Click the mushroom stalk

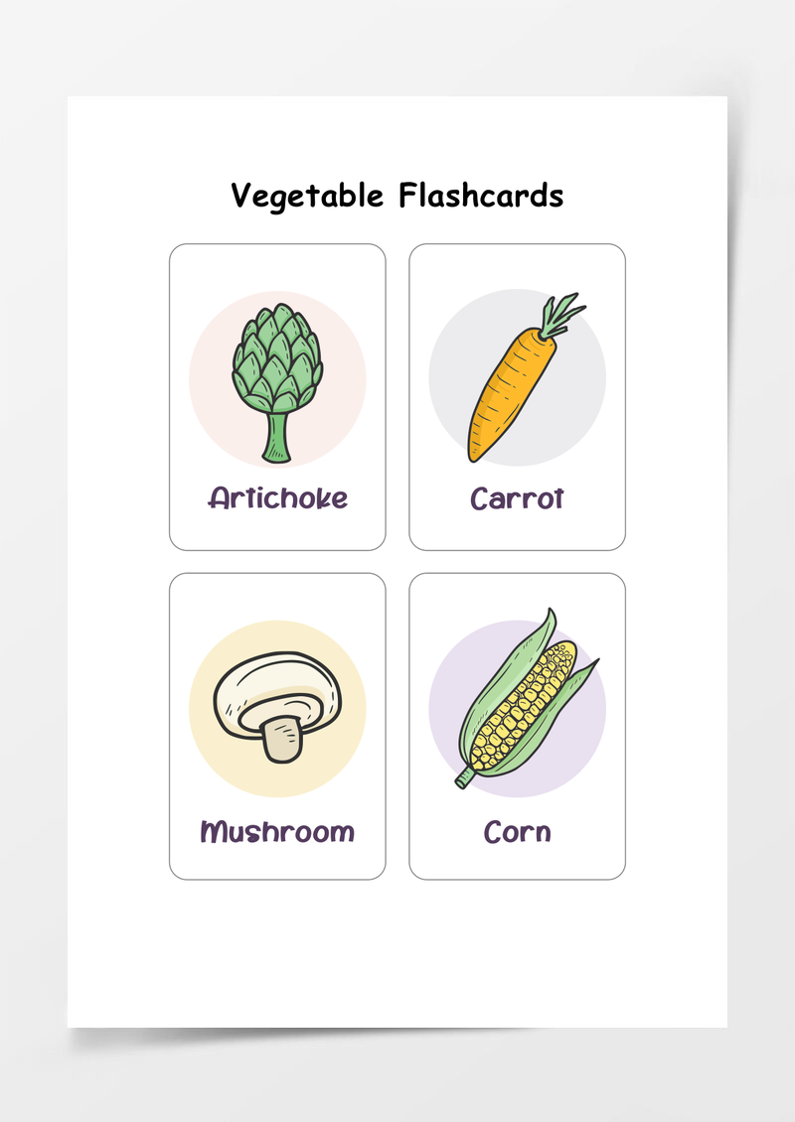(282, 740)
